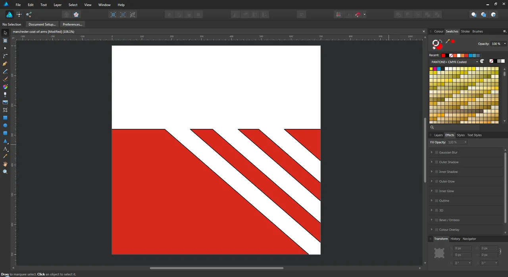The width and height of the screenshot is (508, 277).
Task: Click the canvas horizontal scrollbar
Action: point(216,268)
